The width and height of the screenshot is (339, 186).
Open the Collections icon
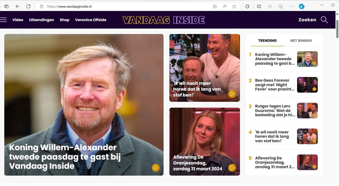pos(281,6)
